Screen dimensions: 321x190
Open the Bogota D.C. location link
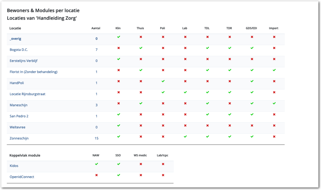[x=19, y=50]
